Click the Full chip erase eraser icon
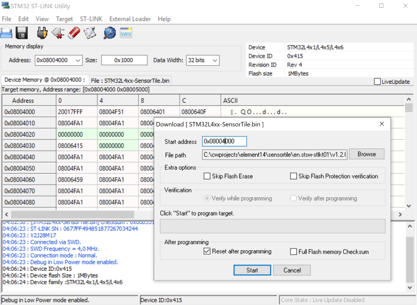This screenshot has width=417, height=305. point(74,33)
